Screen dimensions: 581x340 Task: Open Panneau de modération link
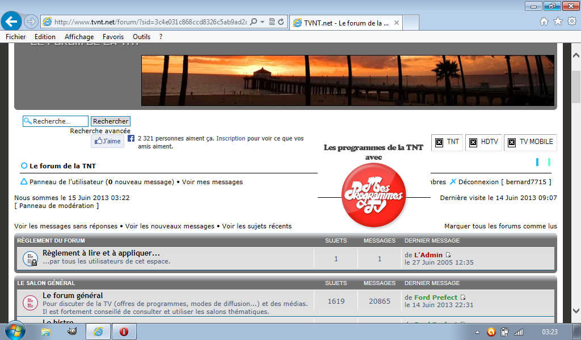57,206
